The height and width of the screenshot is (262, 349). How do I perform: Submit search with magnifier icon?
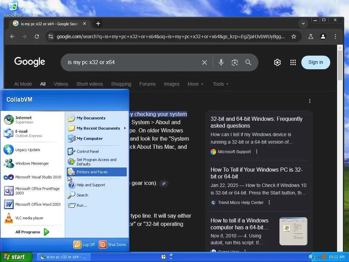click(248, 62)
